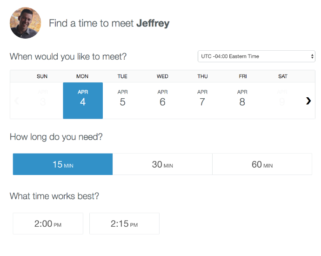Click the WED column header
The image size is (321, 256).
click(162, 76)
